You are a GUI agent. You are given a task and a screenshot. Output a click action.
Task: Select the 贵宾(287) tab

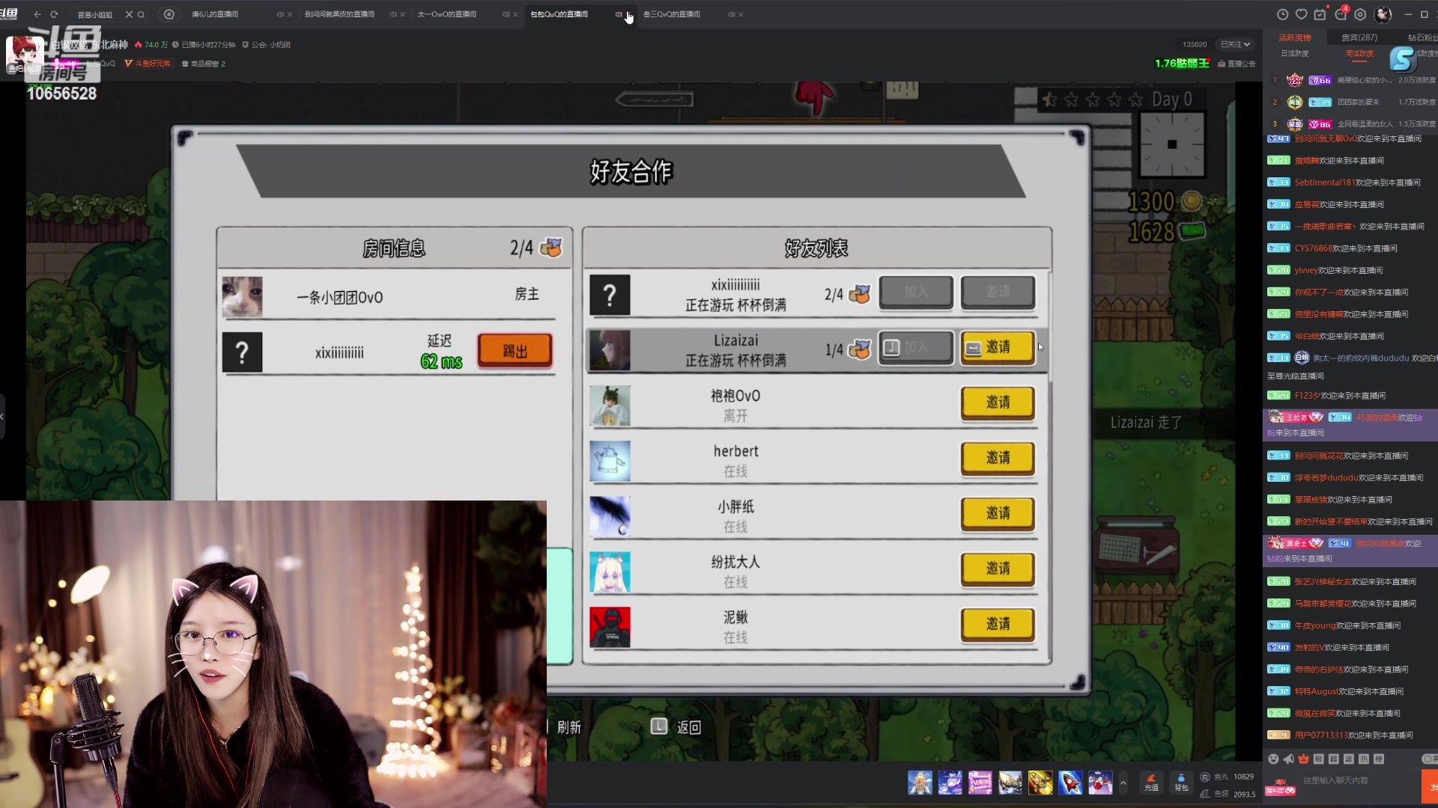coord(1359,37)
